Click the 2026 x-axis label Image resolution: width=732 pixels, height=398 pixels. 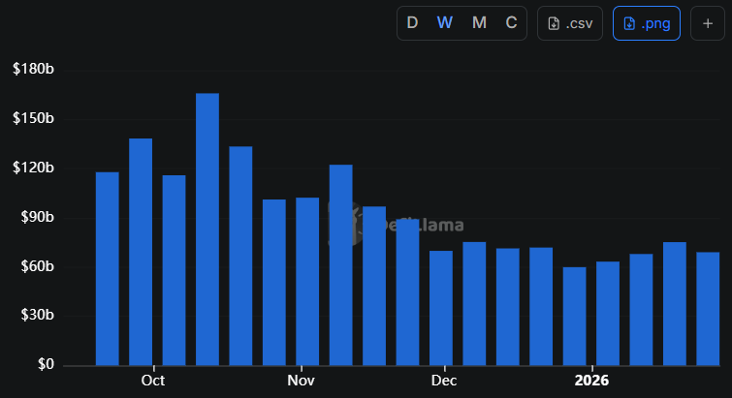(x=590, y=381)
